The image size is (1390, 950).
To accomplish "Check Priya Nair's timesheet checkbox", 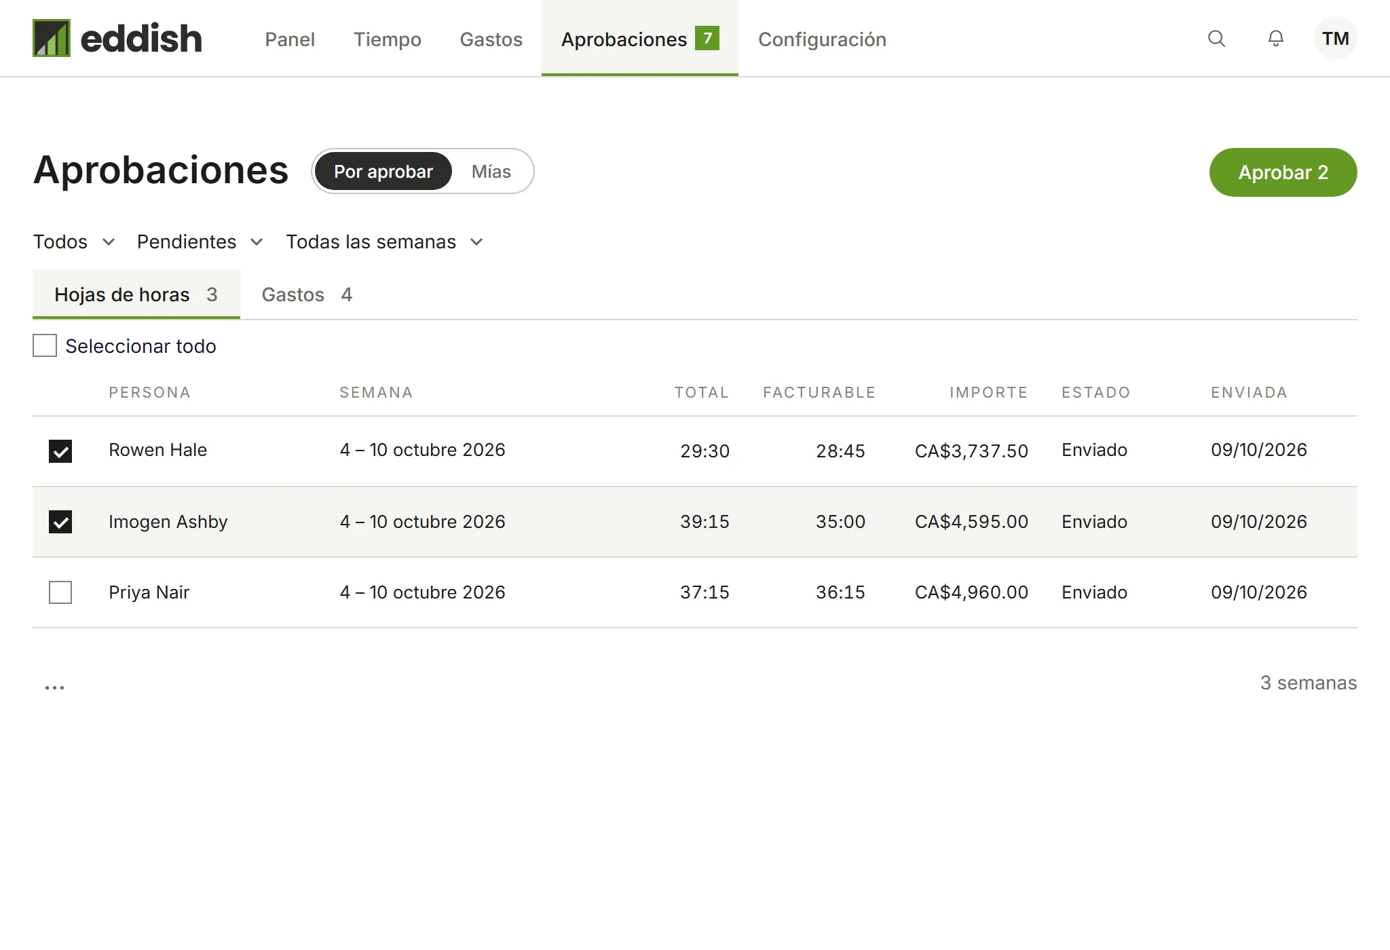I will (60, 592).
